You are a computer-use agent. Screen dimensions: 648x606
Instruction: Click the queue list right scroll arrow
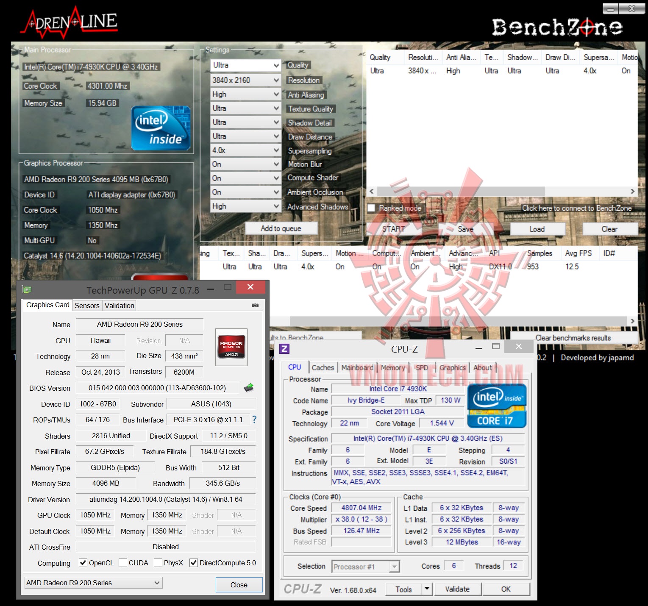[632, 191]
